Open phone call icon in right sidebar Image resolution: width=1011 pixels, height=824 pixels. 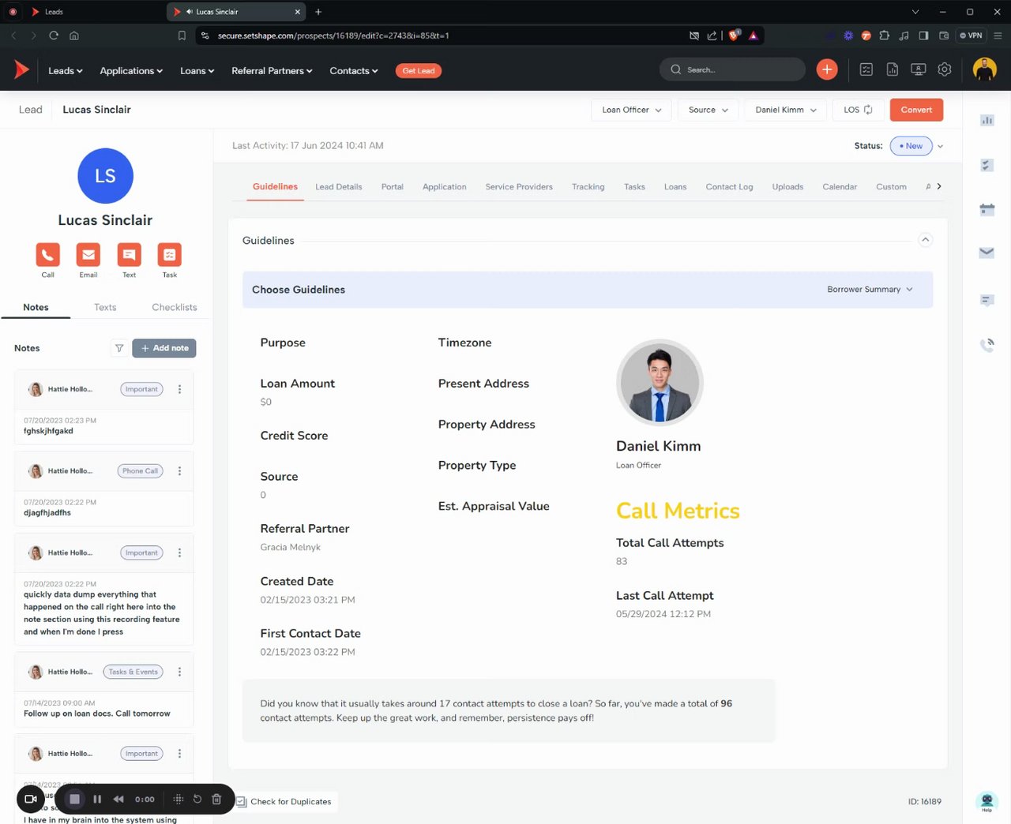pyautogui.click(x=987, y=344)
